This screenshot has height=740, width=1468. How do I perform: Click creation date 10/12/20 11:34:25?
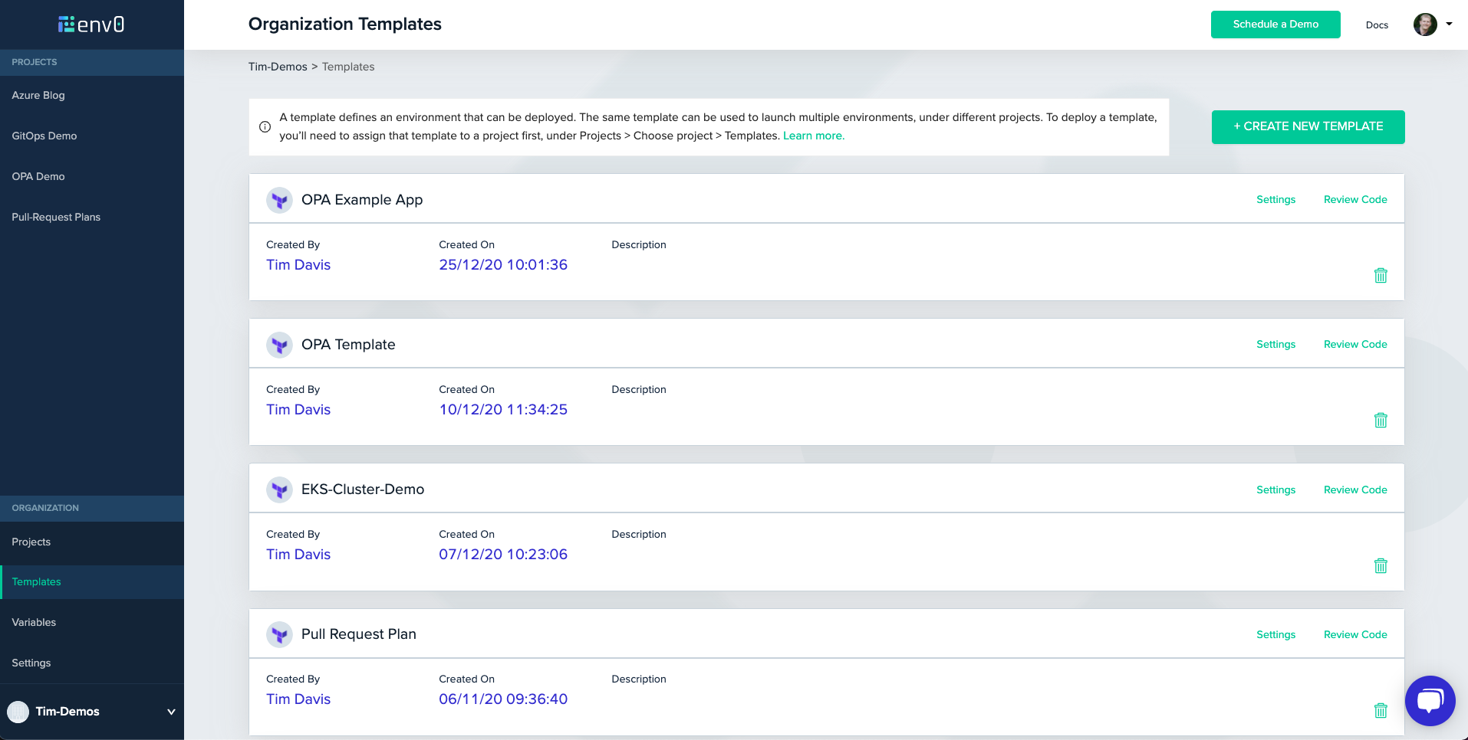[503, 410]
